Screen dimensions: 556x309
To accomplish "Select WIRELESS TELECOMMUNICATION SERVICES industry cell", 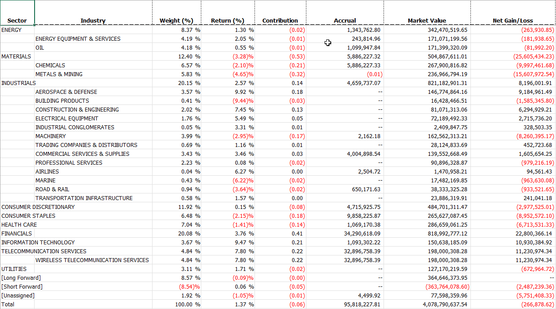I will coord(92,260).
